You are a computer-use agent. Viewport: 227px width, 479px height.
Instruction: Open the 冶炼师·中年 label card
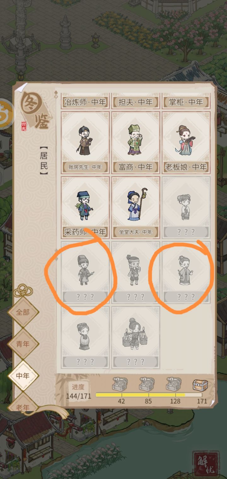click(85, 101)
